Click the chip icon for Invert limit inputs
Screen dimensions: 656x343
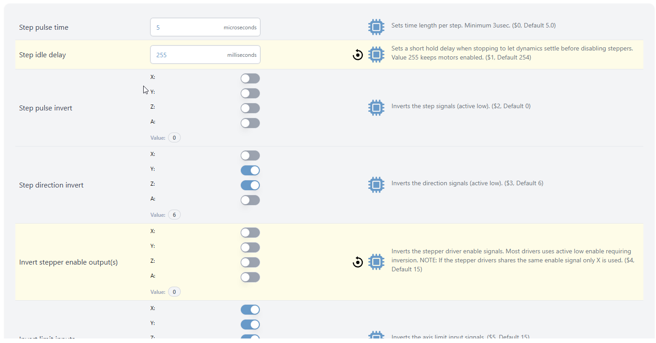click(x=376, y=336)
